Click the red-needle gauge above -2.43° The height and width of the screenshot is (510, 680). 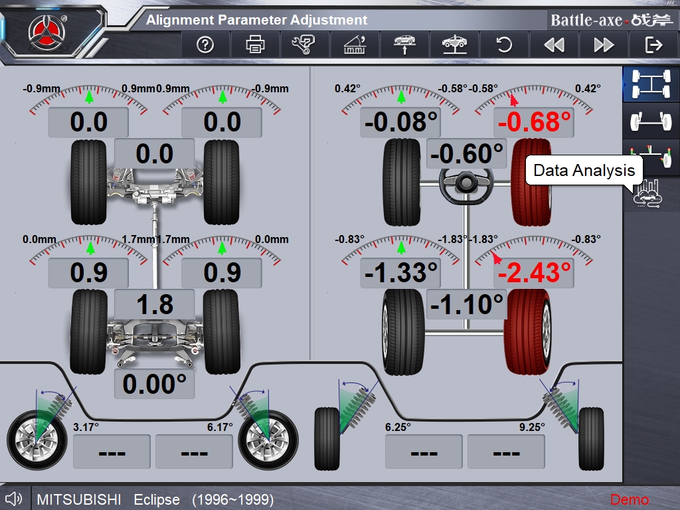click(x=534, y=250)
